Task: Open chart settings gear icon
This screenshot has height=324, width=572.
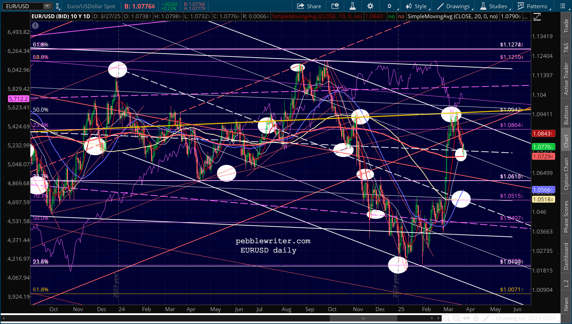Action: coord(370,6)
